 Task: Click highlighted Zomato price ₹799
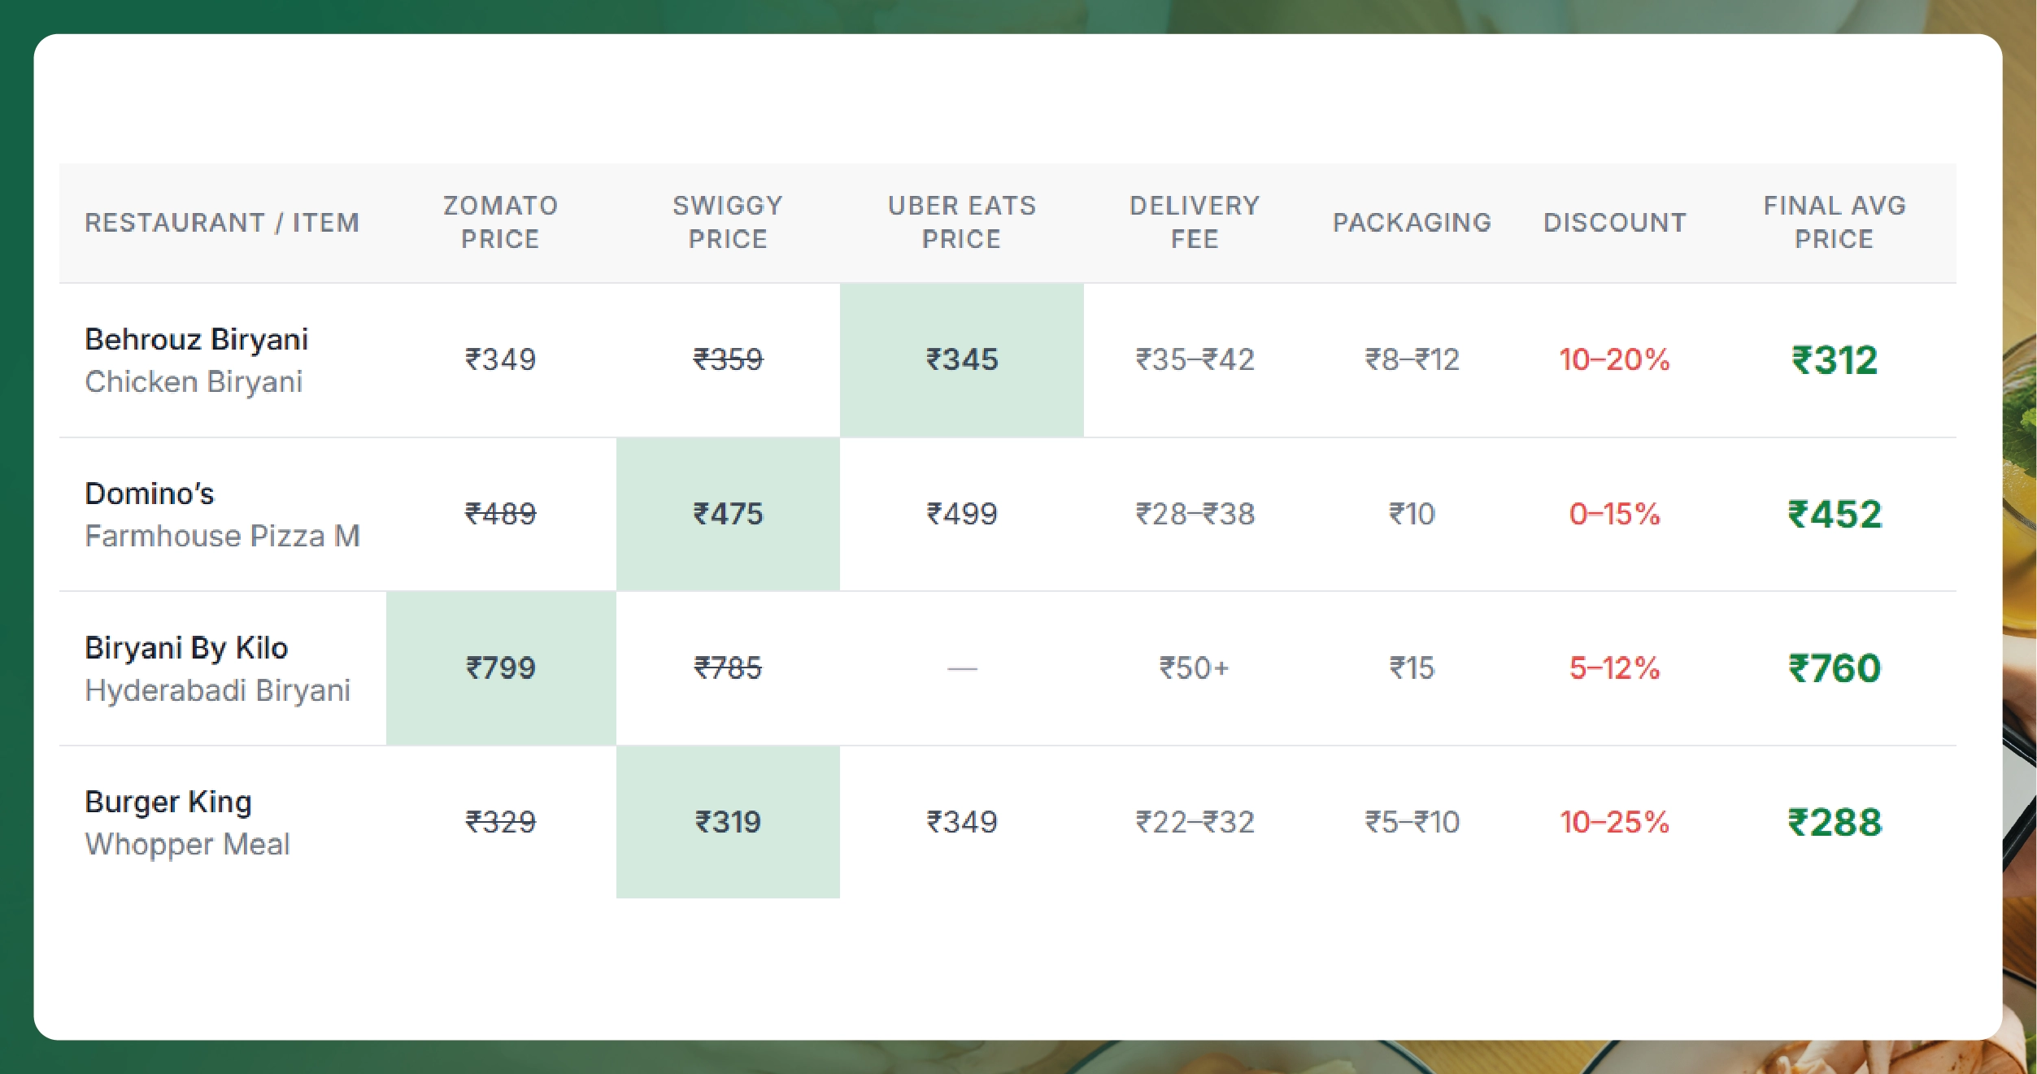pos(500,668)
